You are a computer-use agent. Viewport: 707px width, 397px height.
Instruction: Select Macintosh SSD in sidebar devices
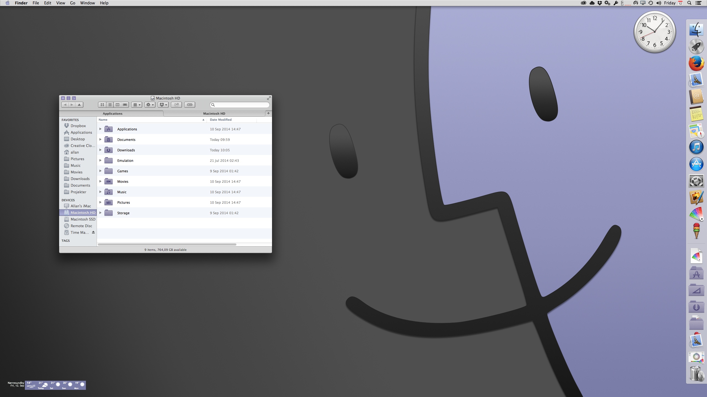point(78,219)
